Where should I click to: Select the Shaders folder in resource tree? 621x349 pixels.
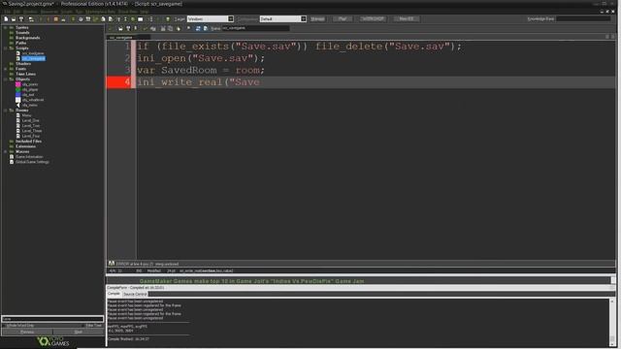pyautogui.click(x=23, y=64)
